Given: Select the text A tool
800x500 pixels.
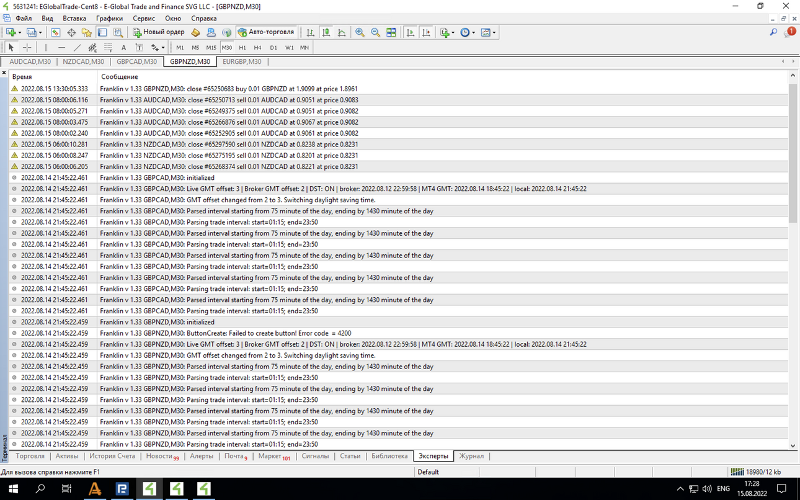Looking at the screenshot, I should coord(123,47).
